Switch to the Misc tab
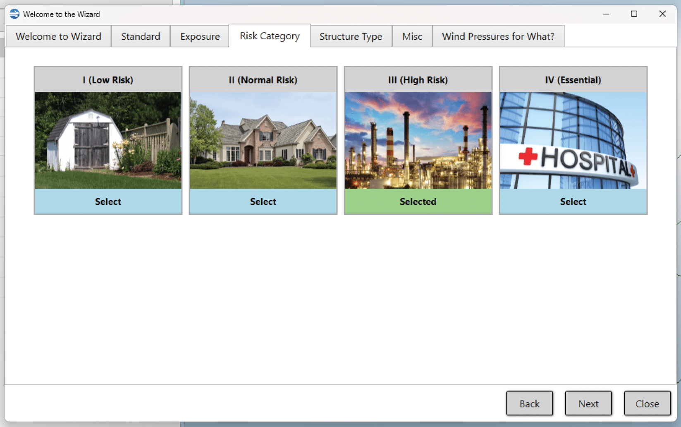681x427 pixels. [x=412, y=36]
